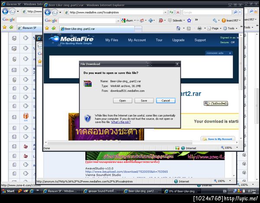Click EN language indicator in taskbar
The width and height of the screenshot is (260, 203).
(x=224, y=191)
